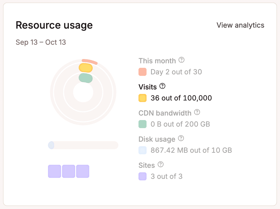Image resolution: width=280 pixels, height=209 pixels.
Task: Click the help icon beside Visits
Action: (163, 86)
